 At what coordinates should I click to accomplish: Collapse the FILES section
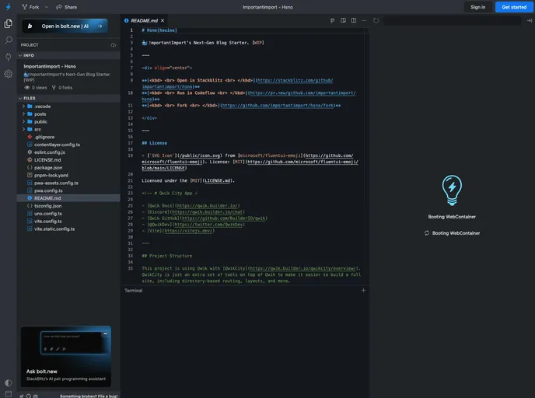click(x=68, y=98)
